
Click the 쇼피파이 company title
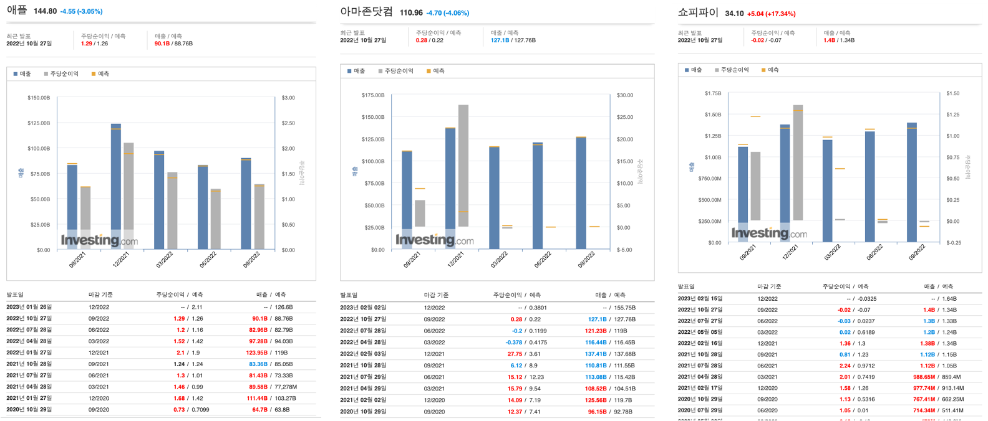click(x=698, y=12)
